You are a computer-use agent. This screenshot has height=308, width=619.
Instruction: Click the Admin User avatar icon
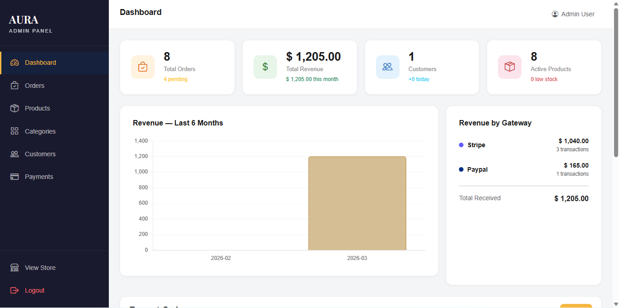(x=555, y=14)
